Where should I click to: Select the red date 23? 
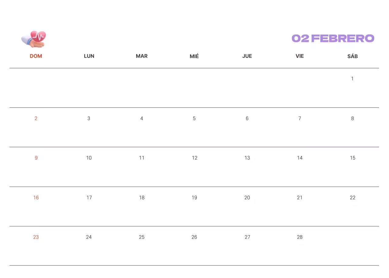[36, 237]
